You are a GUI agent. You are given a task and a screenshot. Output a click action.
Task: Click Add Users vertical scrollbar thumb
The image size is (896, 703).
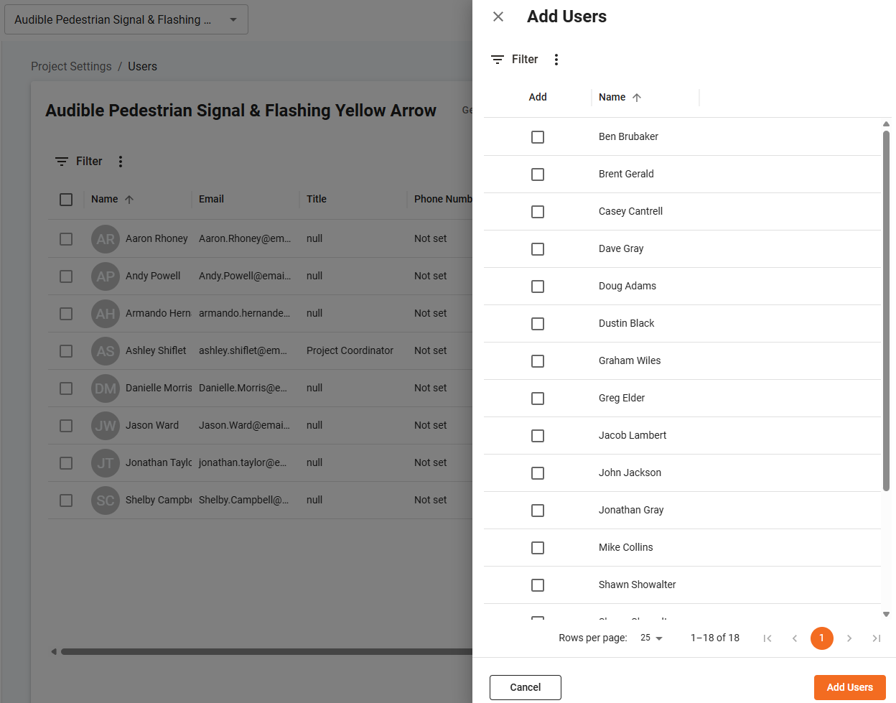coord(886,310)
